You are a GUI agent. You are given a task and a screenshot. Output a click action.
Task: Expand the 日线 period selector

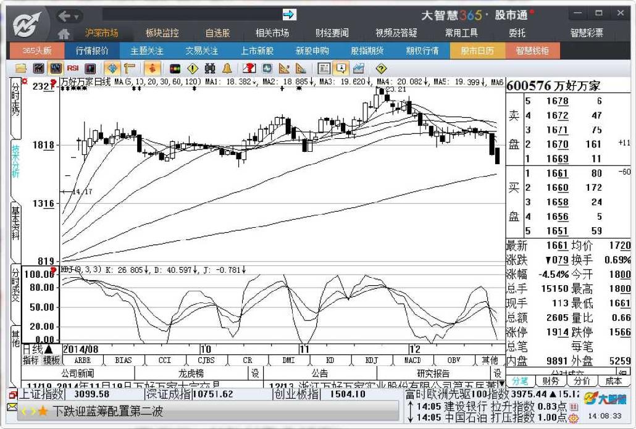coord(38,349)
